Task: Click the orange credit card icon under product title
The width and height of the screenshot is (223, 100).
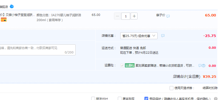Action: [4, 20]
